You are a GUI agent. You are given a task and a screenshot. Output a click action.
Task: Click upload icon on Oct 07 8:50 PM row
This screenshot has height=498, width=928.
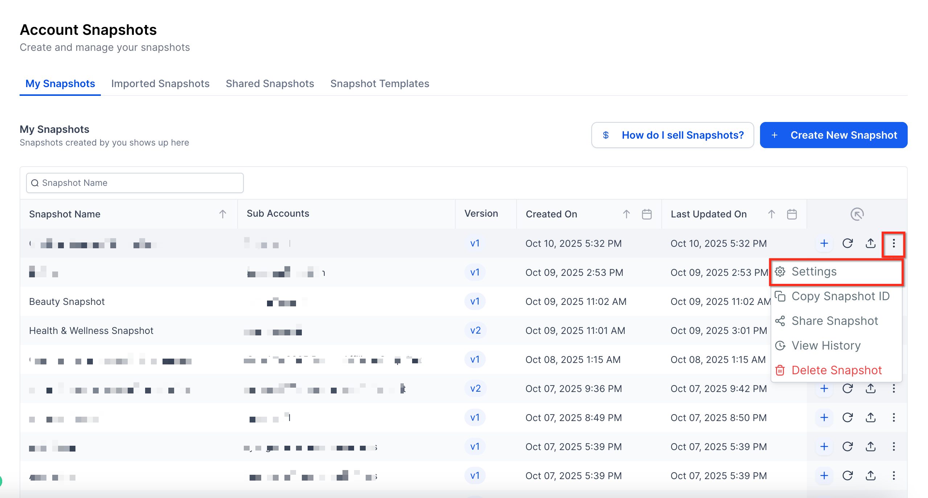[871, 417]
